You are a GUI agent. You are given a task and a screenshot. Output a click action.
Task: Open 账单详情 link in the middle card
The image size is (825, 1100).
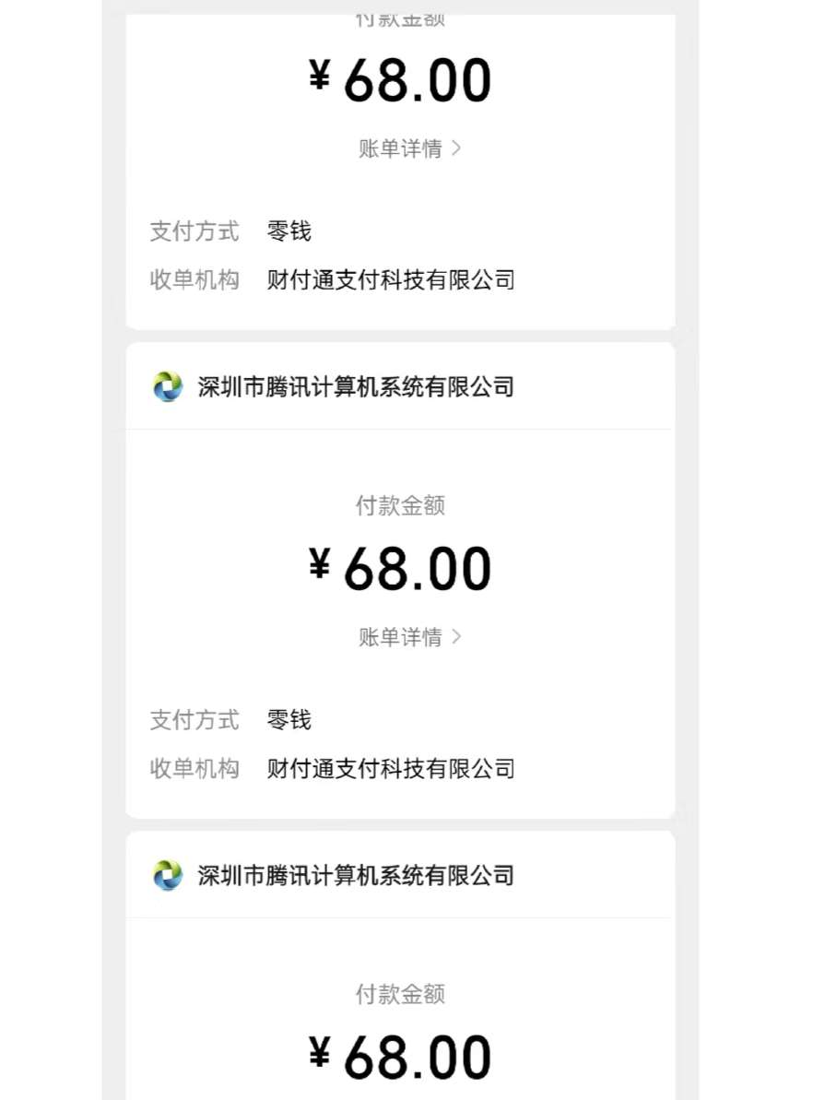click(401, 637)
